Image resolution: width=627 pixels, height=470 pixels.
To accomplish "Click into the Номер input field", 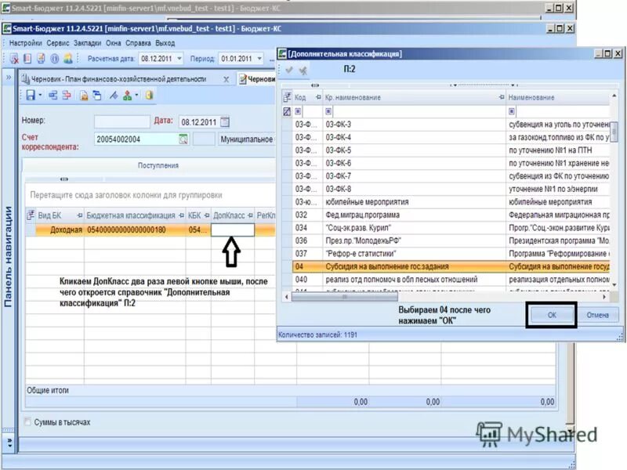I will pyautogui.click(x=122, y=121).
